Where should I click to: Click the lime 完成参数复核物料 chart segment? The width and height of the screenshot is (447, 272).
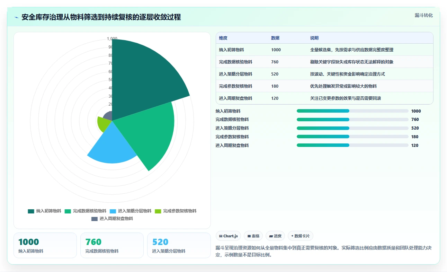[x=103, y=124]
